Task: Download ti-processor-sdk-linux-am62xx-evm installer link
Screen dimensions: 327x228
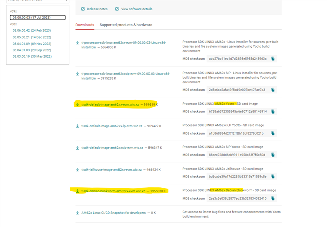Action: (x=124, y=45)
